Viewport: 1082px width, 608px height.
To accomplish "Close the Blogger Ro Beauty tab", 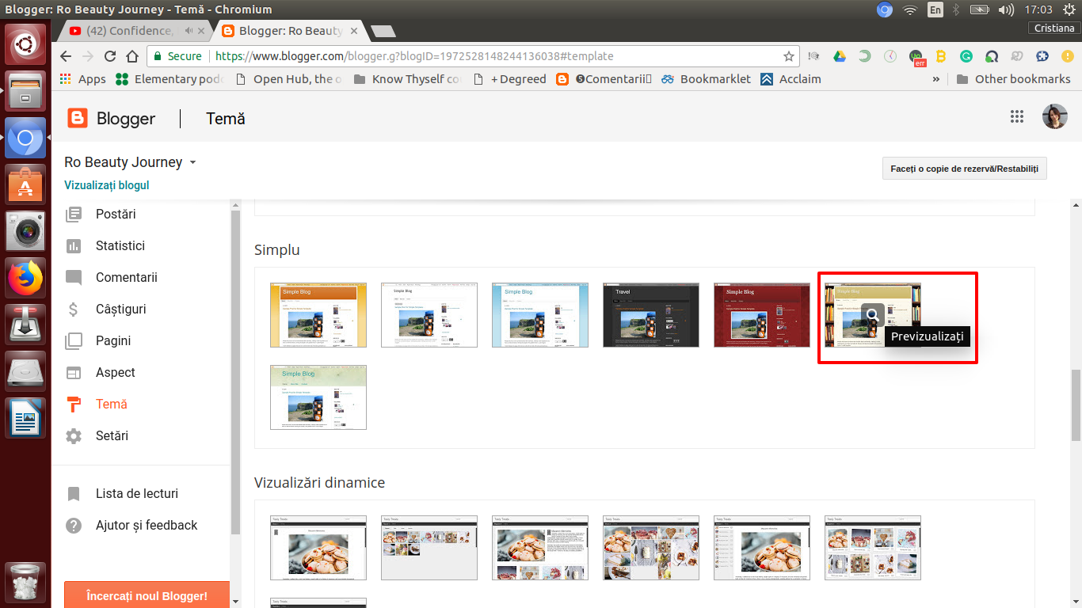I will (x=354, y=31).
